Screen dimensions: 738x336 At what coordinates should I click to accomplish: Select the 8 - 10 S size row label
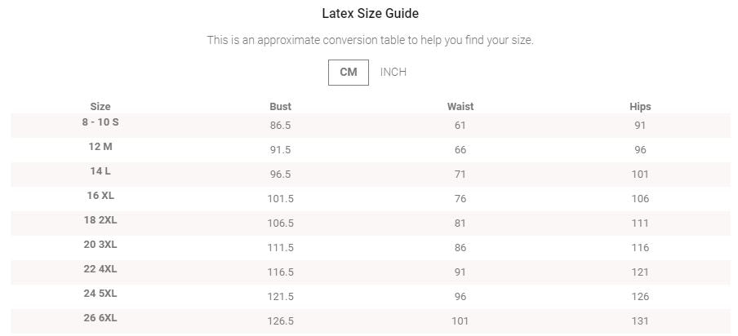100,122
